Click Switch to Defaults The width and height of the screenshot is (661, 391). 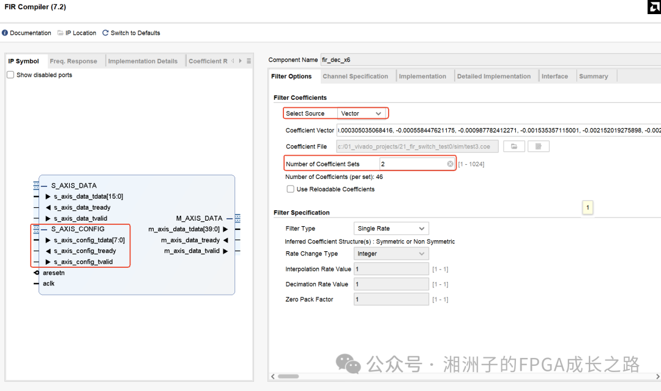pyautogui.click(x=135, y=33)
